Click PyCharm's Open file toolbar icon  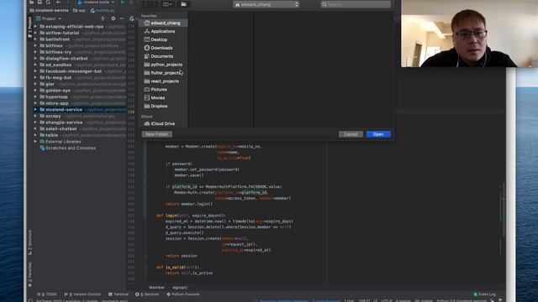point(32,2)
